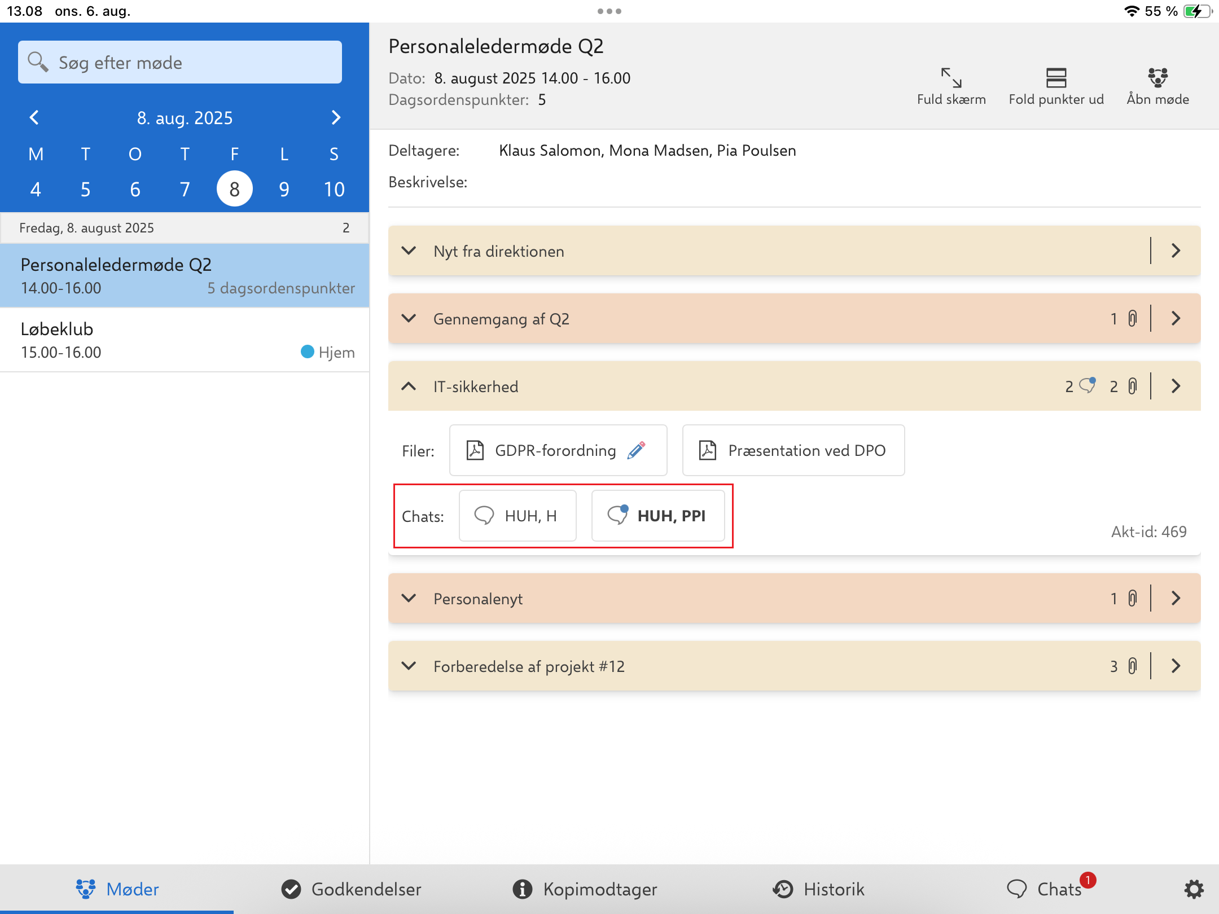The height and width of the screenshot is (914, 1219).
Task: Open the settings gear icon
Action: click(1194, 889)
